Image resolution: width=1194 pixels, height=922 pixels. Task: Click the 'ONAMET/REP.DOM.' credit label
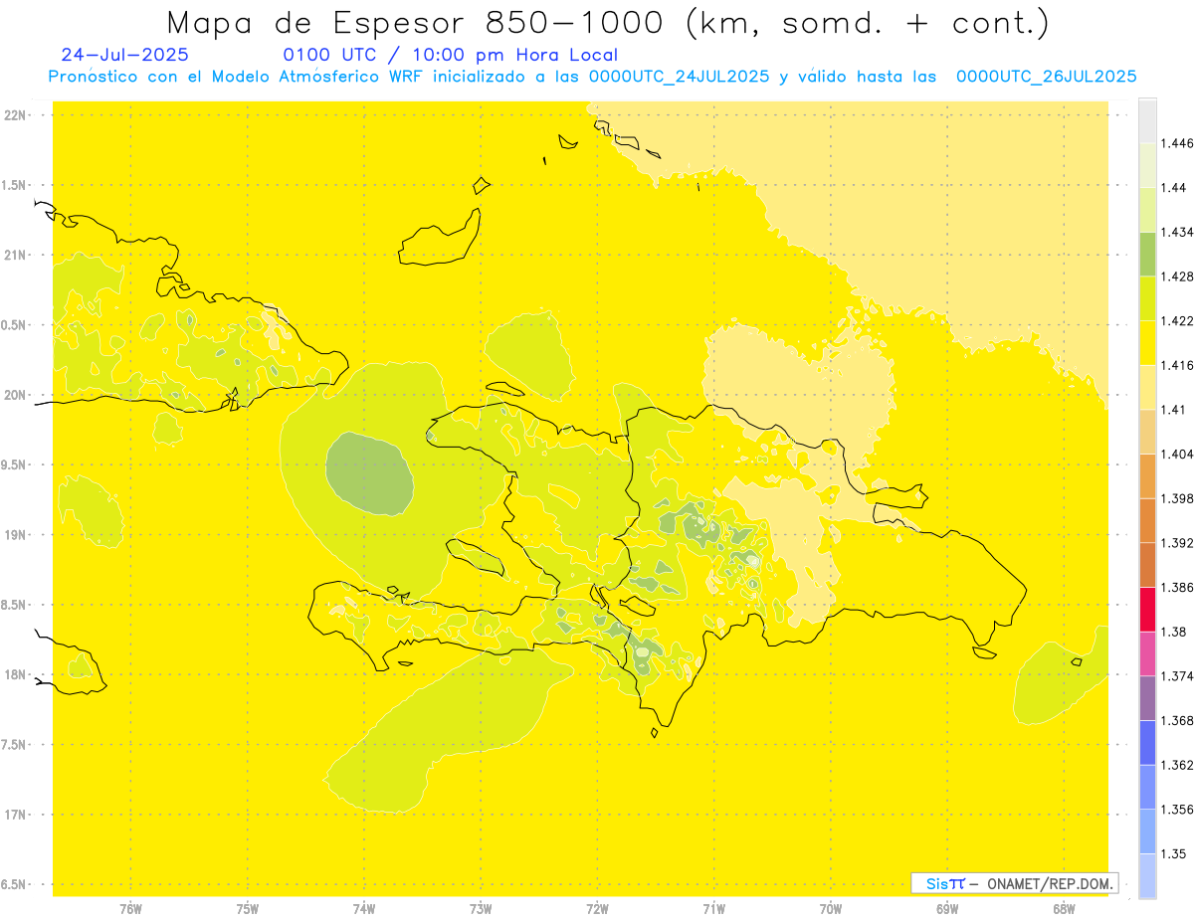pyautogui.click(x=1050, y=883)
